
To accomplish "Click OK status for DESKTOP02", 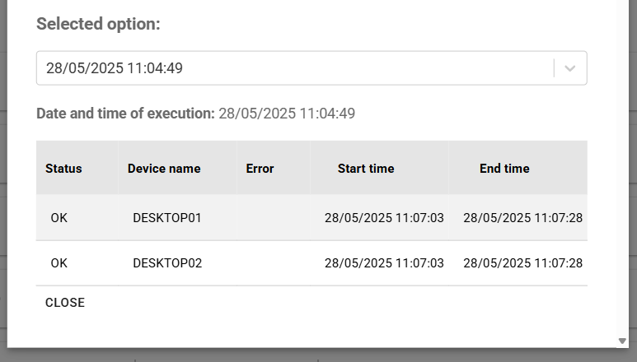I will click(x=59, y=263).
